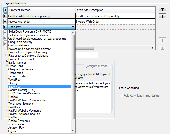
Task: Select row arrow for Invoice with order row
Action: (x=5, y=22)
